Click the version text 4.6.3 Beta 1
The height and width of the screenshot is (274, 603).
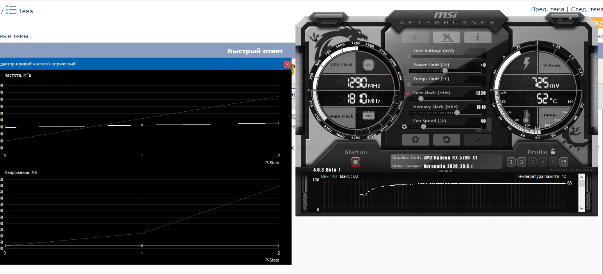327,170
